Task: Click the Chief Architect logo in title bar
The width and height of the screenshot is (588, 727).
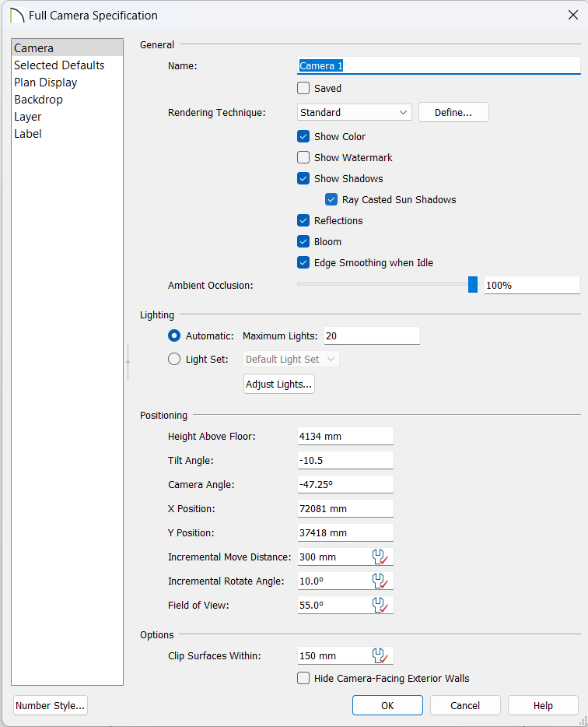Action: click(x=17, y=16)
